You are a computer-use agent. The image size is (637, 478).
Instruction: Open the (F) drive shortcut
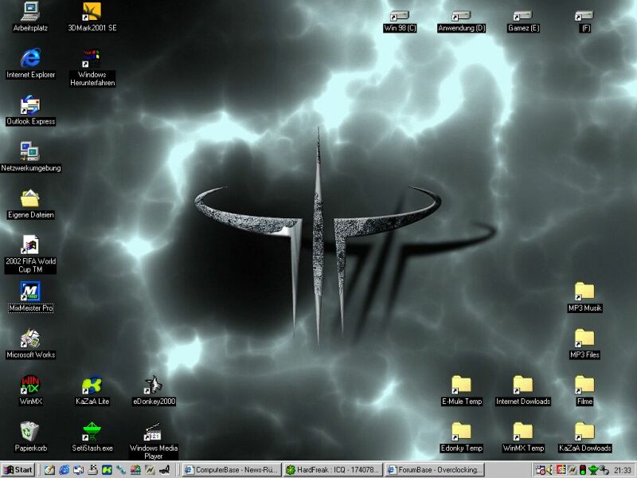coord(584,22)
